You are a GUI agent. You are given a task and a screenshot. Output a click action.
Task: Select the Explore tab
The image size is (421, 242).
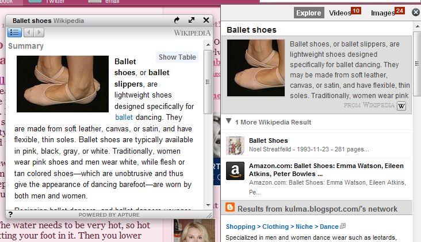click(309, 13)
